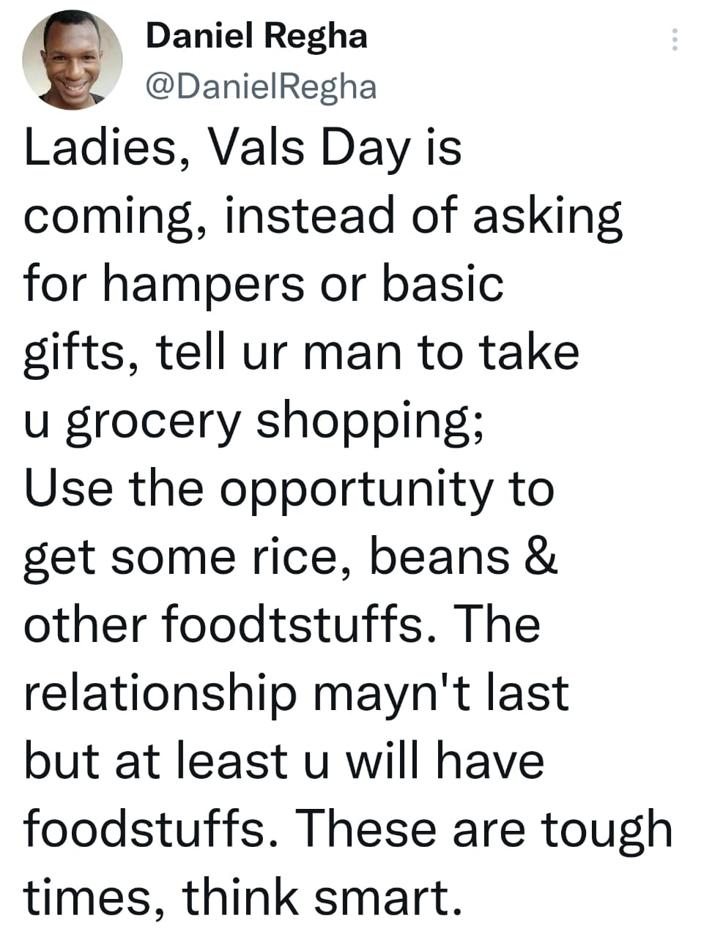The height and width of the screenshot is (937, 712).
Task: Click the line 'but at least u will have'
Action: [284, 761]
